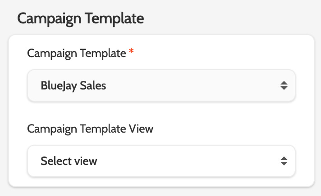Click the downward triangle in Select view selector
321x196 pixels.
284,163
